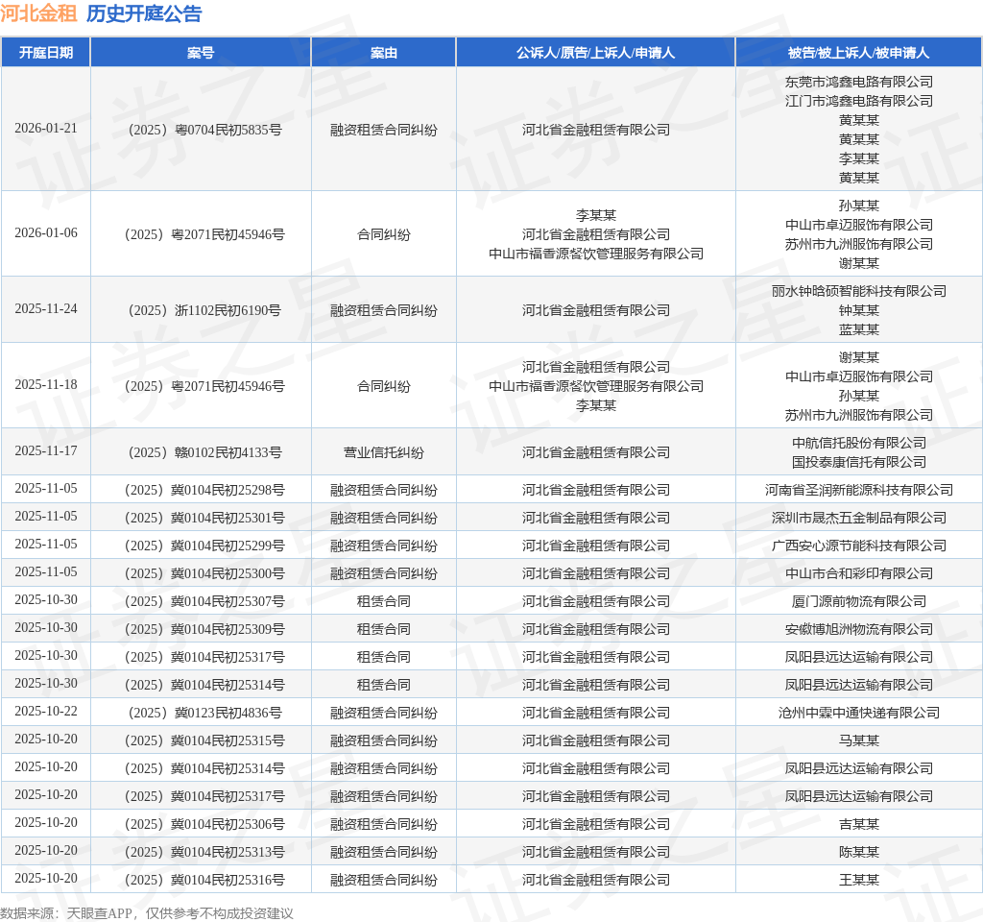
Task: Select date cell 2025-11-18
Action: coord(46,385)
